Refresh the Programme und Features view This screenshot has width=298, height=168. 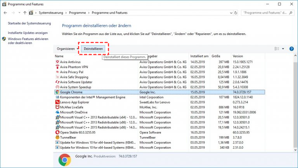pos(235,13)
